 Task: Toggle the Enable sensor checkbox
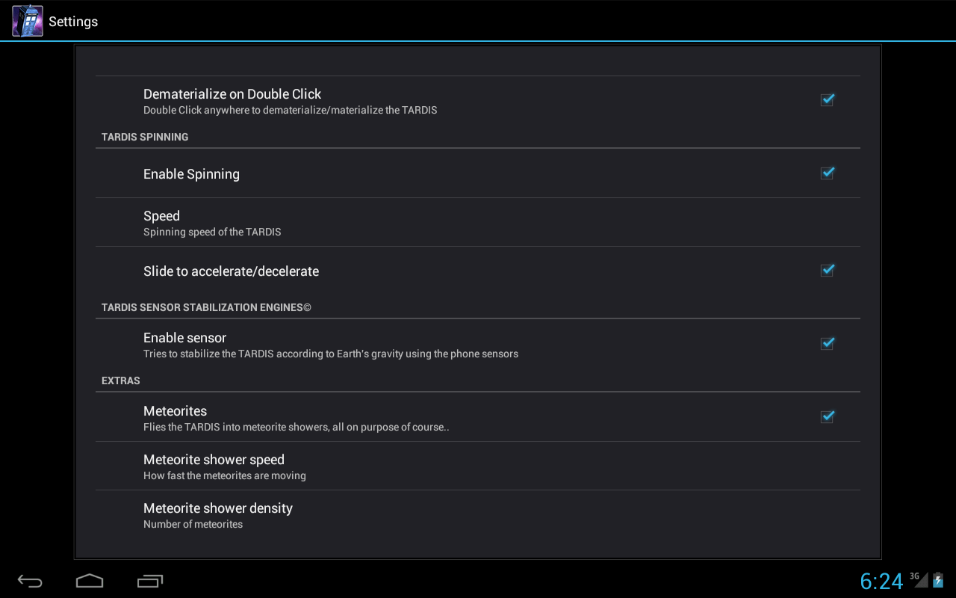point(827,343)
